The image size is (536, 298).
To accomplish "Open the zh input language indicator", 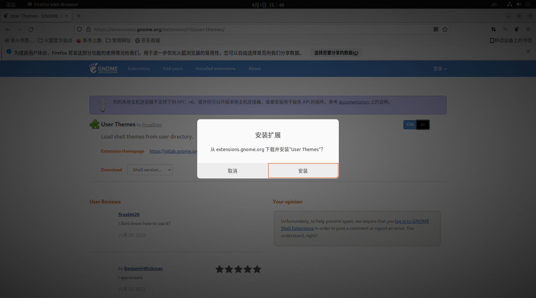I will pyautogui.click(x=494, y=5).
